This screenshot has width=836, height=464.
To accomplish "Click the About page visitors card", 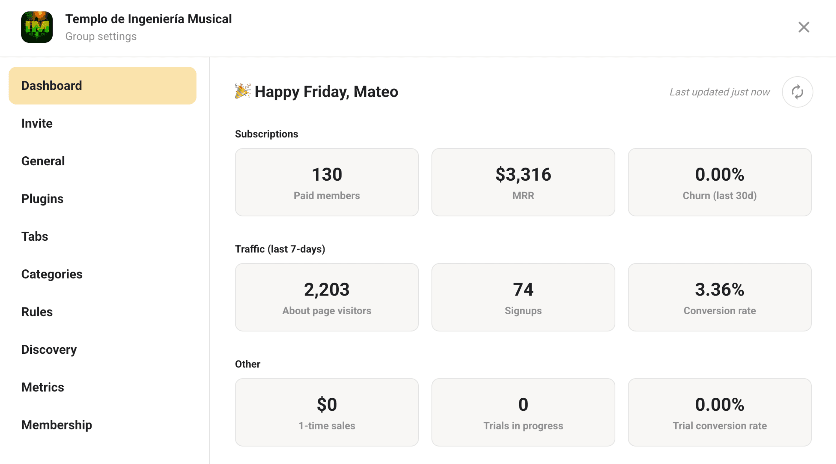I will [x=327, y=297].
